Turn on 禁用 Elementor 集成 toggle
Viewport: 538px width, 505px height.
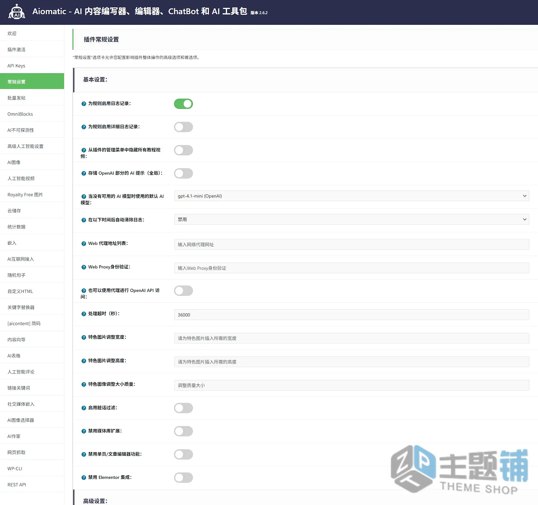click(x=184, y=478)
